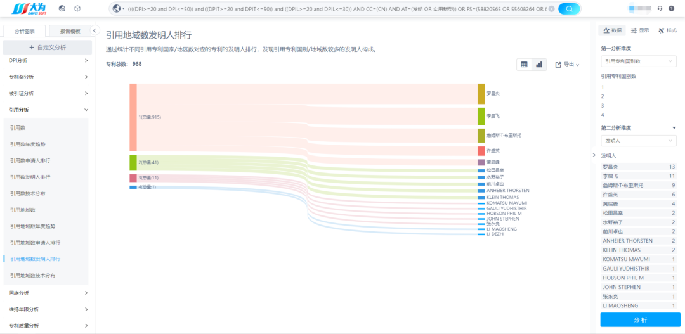Select 李启飞 in the inventor list
The height and width of the screenshot is (334, 685).
point(639,176)
